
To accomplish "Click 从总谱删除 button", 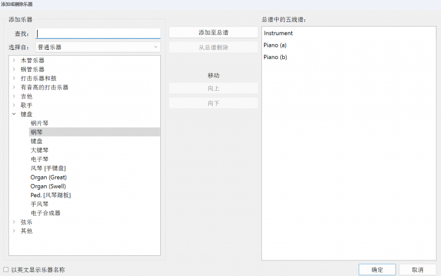I will pos(213,47).
